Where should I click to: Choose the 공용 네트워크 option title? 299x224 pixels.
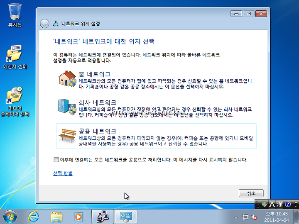(98, 131)
